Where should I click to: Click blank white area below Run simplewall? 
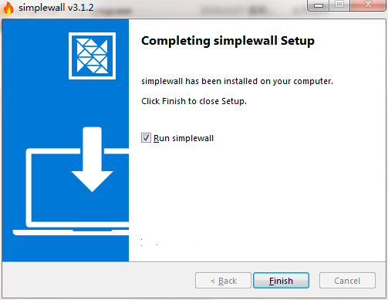[257, 193]
